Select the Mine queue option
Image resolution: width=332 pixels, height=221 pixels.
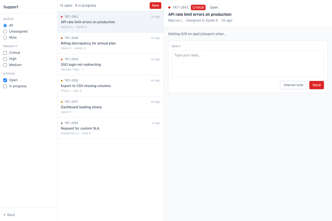point(5,38)
